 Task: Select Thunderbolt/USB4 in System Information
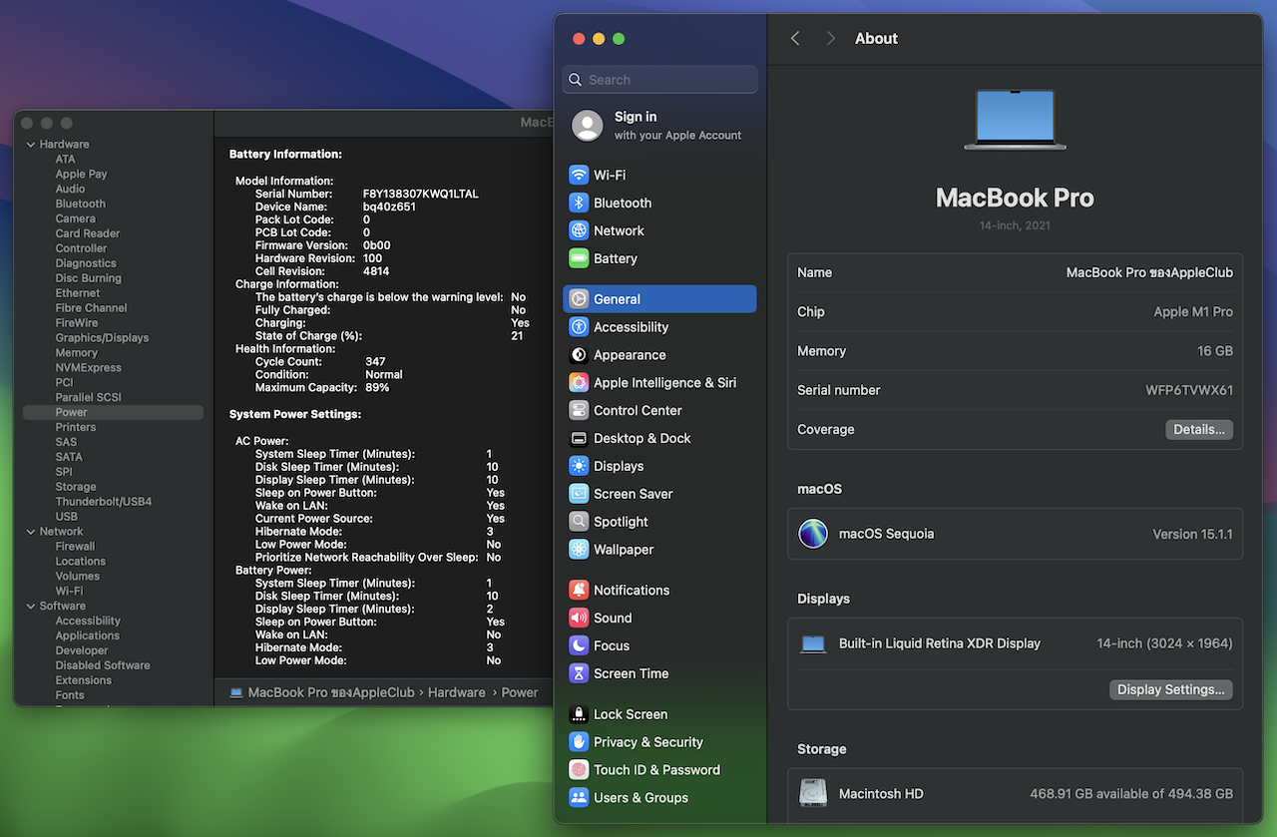click(104, 503)
